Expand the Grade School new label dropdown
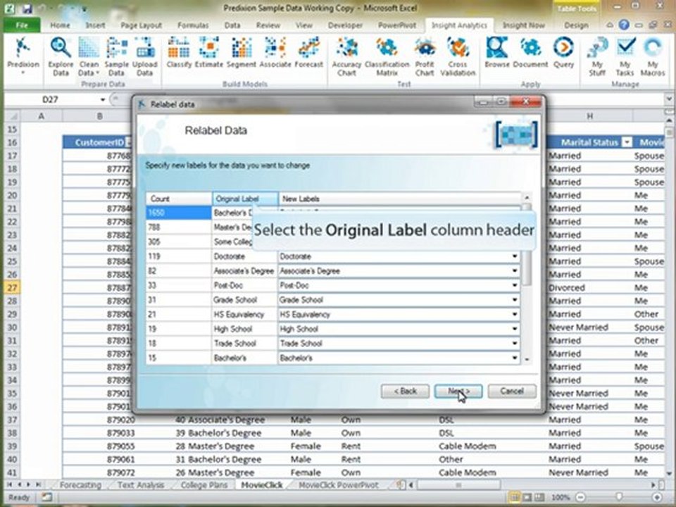Image resolution: width=676 pixels, height=507 pixels. pyautogui.click(x=514, y=300)
